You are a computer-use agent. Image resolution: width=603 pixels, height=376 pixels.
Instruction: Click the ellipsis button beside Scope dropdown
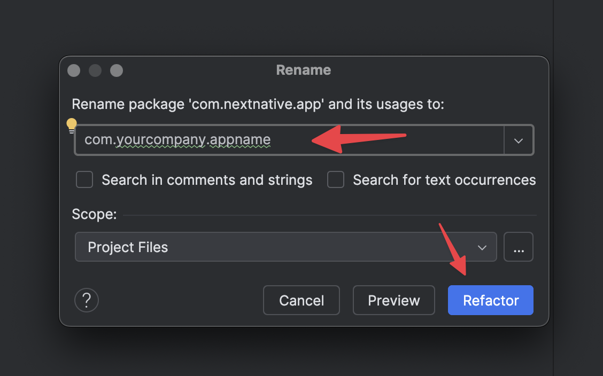(x=518, y=247)
